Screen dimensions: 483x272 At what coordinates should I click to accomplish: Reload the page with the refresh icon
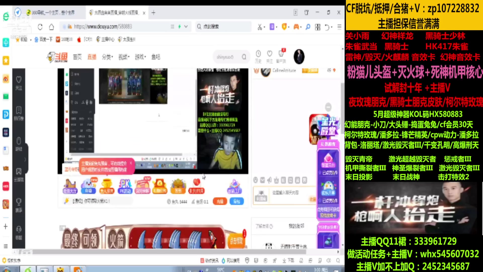point(40,27)
